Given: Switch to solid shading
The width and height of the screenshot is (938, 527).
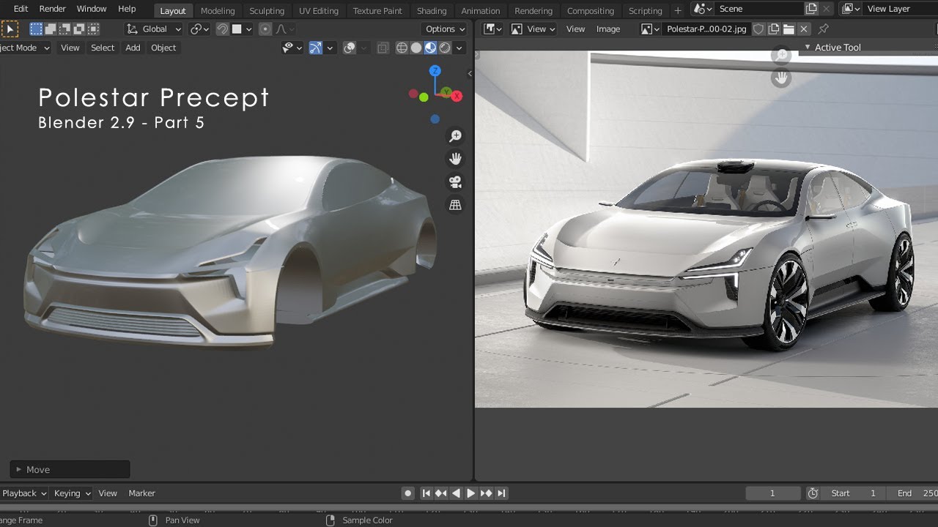Looking at the screenshot, I should point(416,48).
